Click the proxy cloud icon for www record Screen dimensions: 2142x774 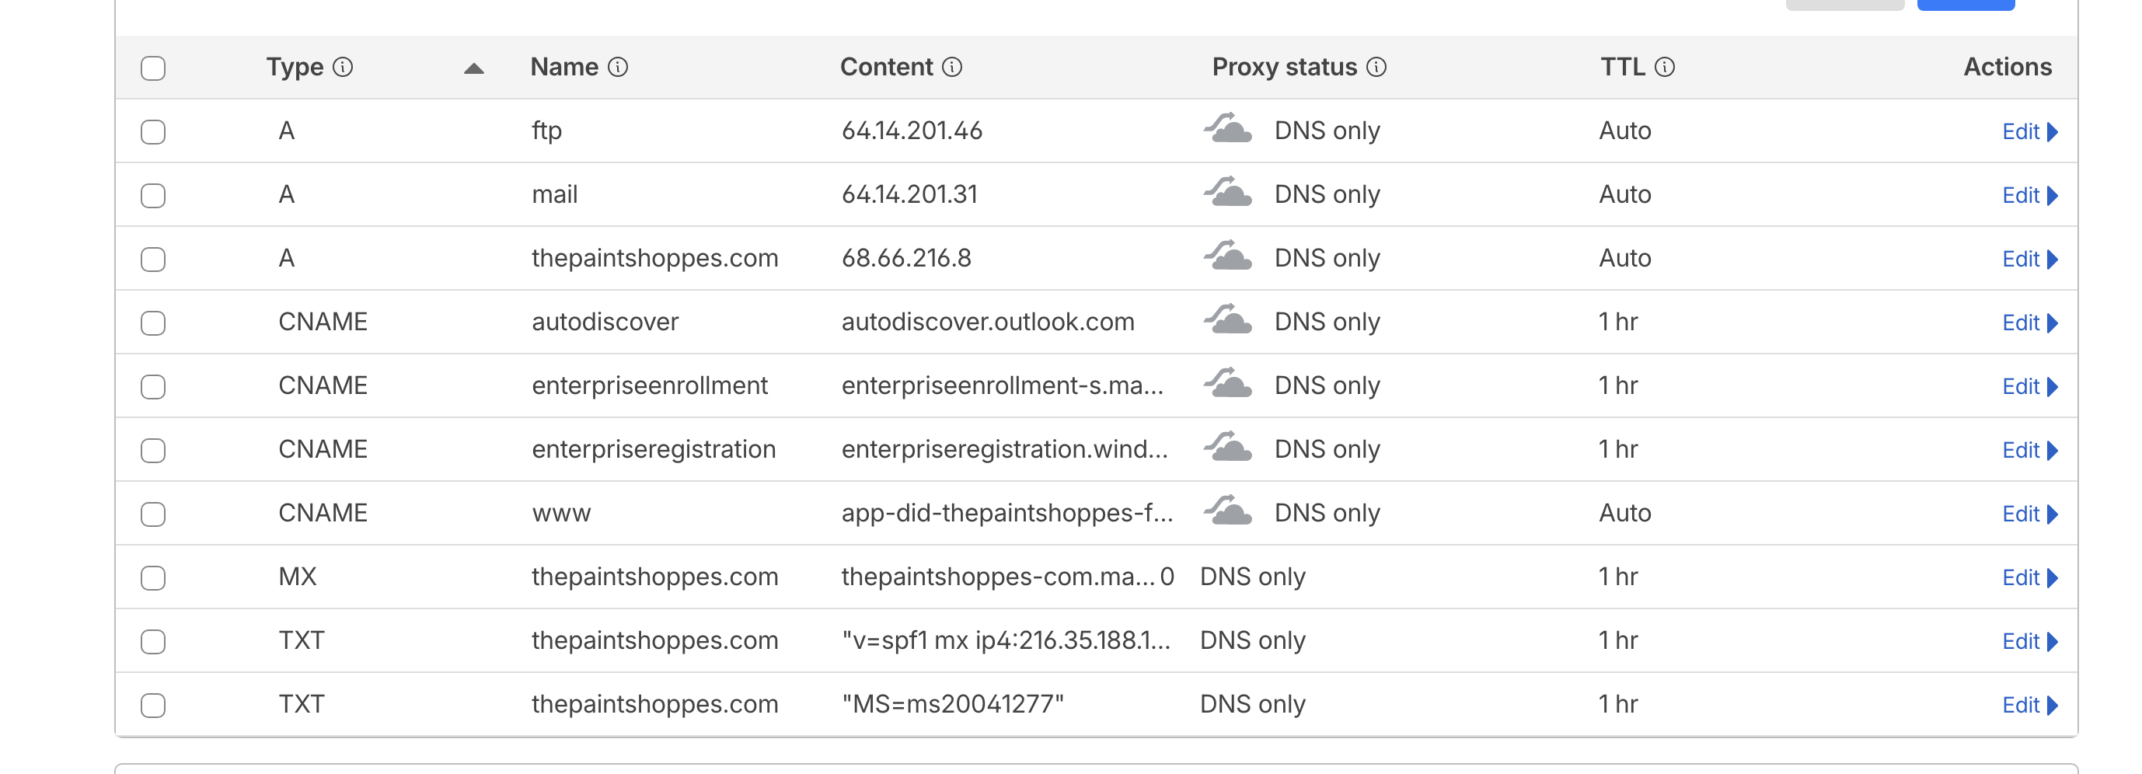pyautogui.click(x=1227, y=512)
